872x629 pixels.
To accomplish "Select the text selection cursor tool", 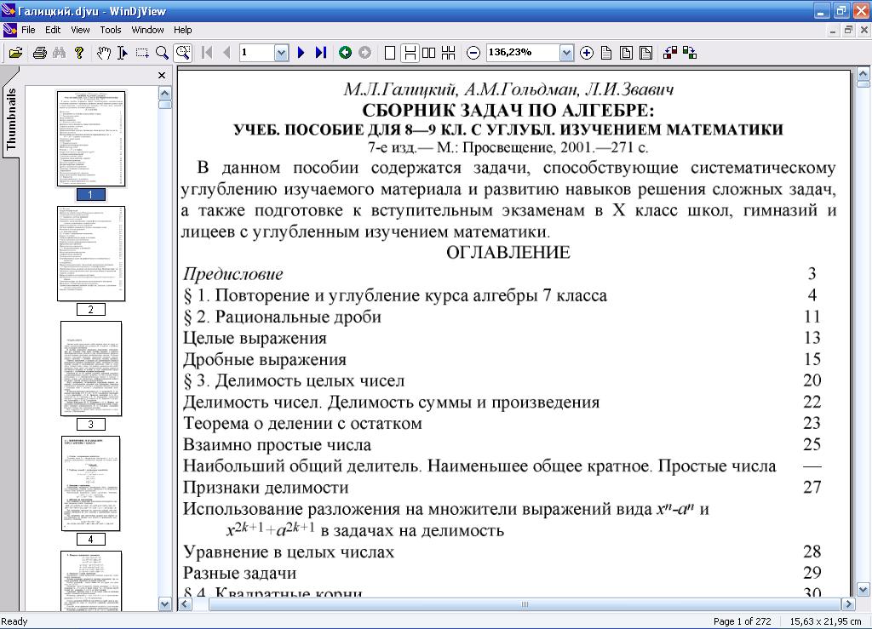I will tap(123, 53).
